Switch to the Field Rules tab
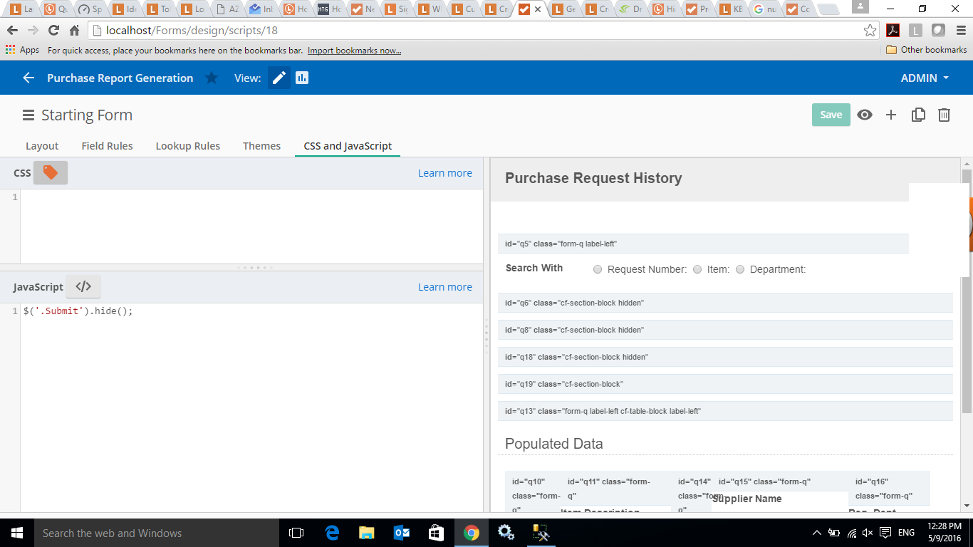This screenshot has width=973, height=547. click(107, 146)
